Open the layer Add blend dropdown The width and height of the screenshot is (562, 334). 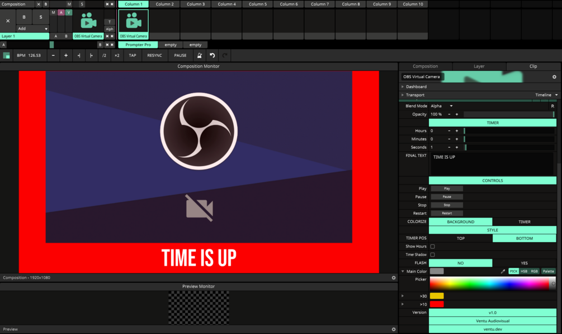click(32, 28)
